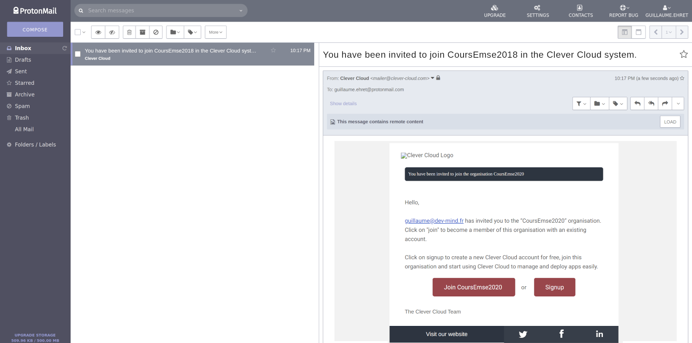This screenshot has height=343, width=692.
Task: Open the page number dropdown
Action: pyautogui.click(x=668, y=32)
